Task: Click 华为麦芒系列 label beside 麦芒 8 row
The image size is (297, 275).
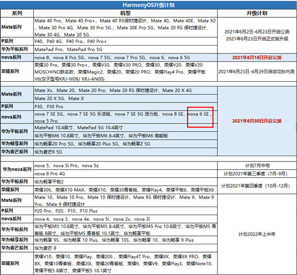Action: (x=17, y=248)
